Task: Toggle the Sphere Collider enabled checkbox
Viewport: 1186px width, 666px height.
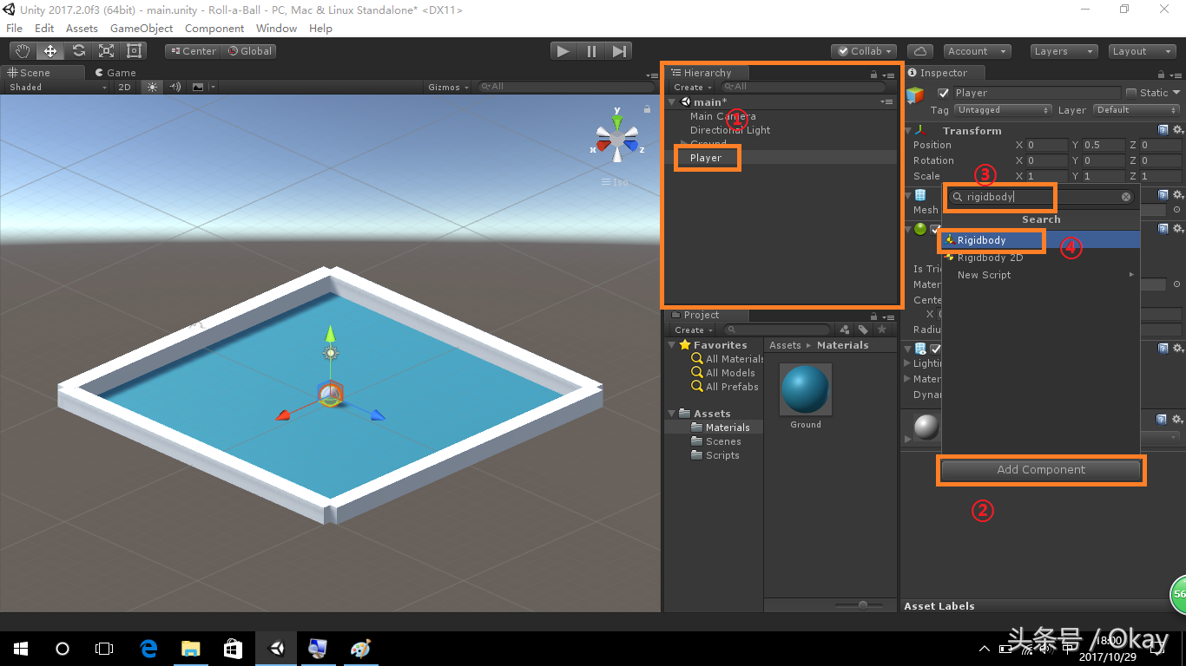Action: tap(935, 229)
